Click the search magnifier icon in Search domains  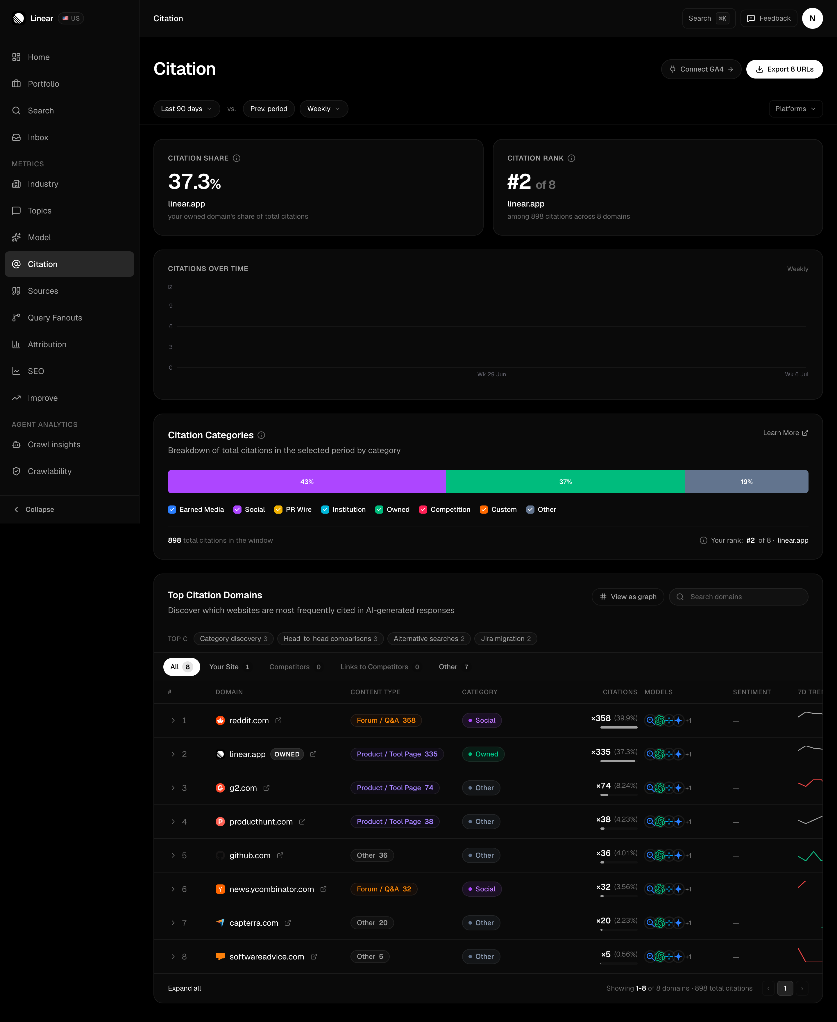click(680, 597)
